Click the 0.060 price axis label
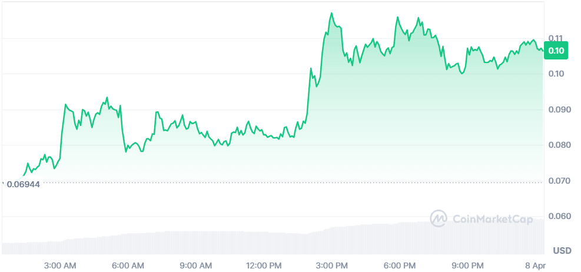This screenshot has width=581, height=272. pyautogui.click(x=559, y=216)
